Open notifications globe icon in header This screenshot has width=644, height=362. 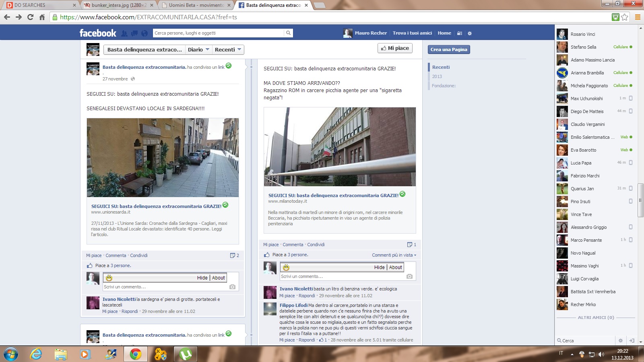144,33
